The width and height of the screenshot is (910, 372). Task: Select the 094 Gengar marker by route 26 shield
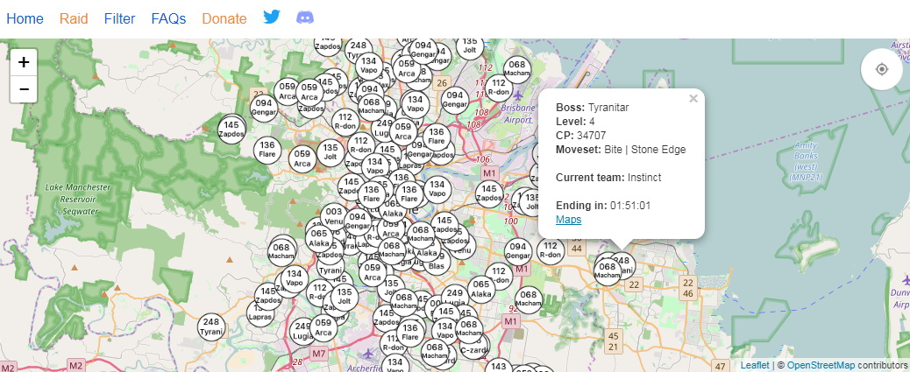click(455, 100)
